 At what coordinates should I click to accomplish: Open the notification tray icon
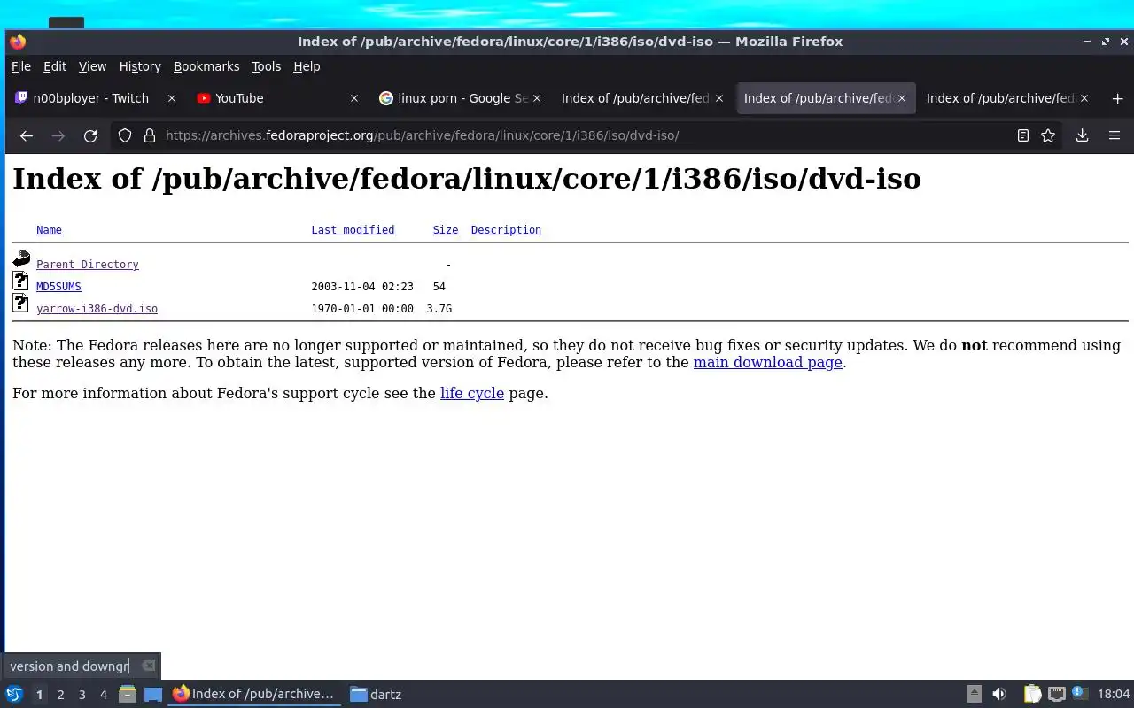pos(1079,693)
